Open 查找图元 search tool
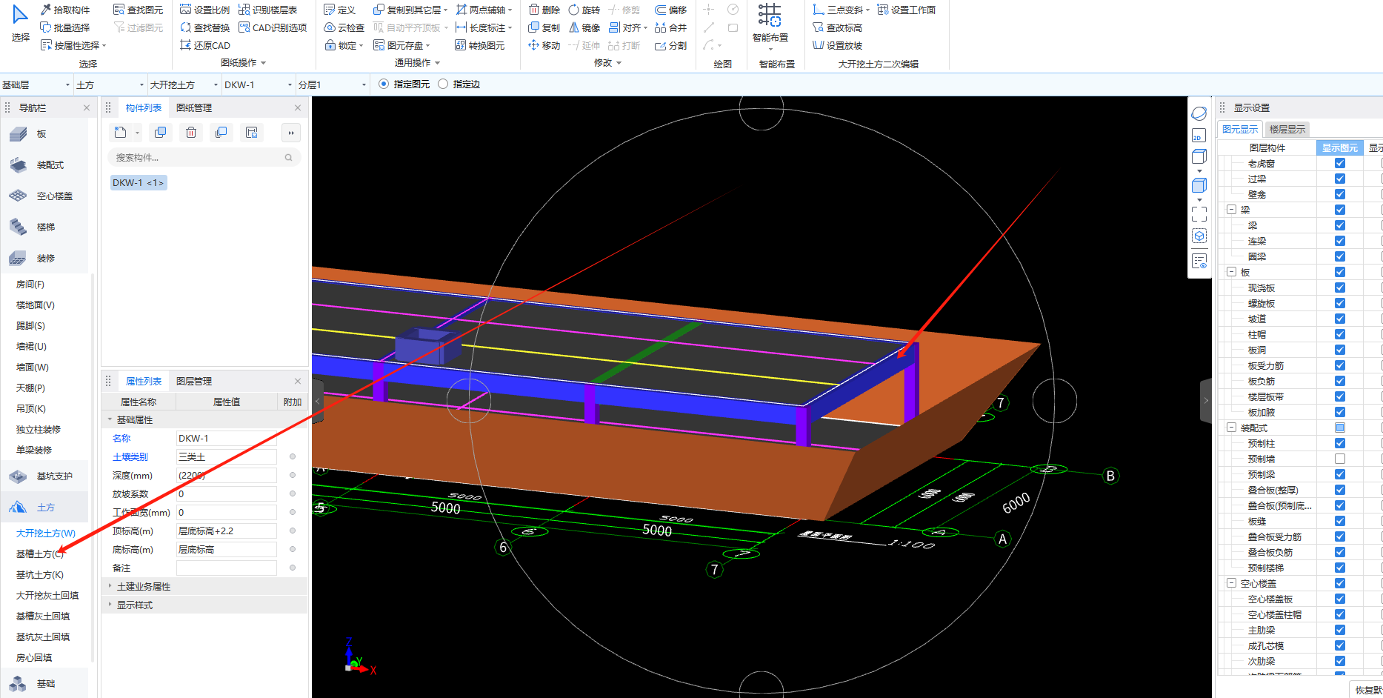1383x698 pixels. pyautogui.click(x=138, y=10)
